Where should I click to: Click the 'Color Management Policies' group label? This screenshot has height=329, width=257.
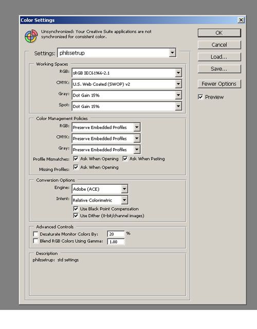pyautogui.click(x=62, y=118)
